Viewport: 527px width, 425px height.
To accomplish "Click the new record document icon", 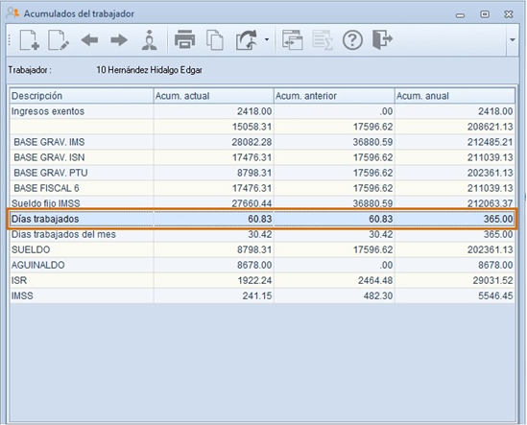I will (30, 40).
